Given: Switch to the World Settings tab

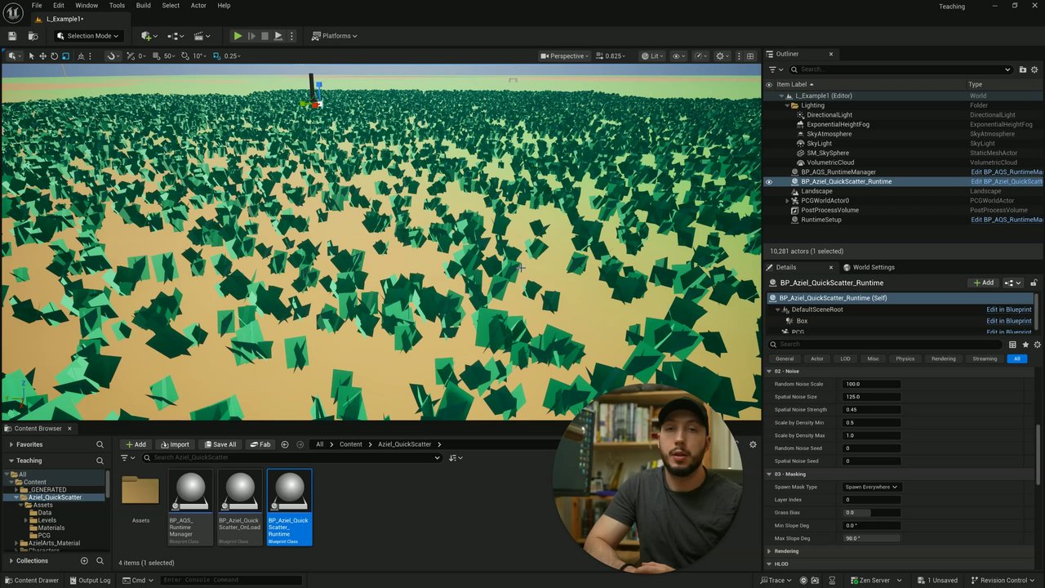Looking at the screenshot, I should click(873, 267).
